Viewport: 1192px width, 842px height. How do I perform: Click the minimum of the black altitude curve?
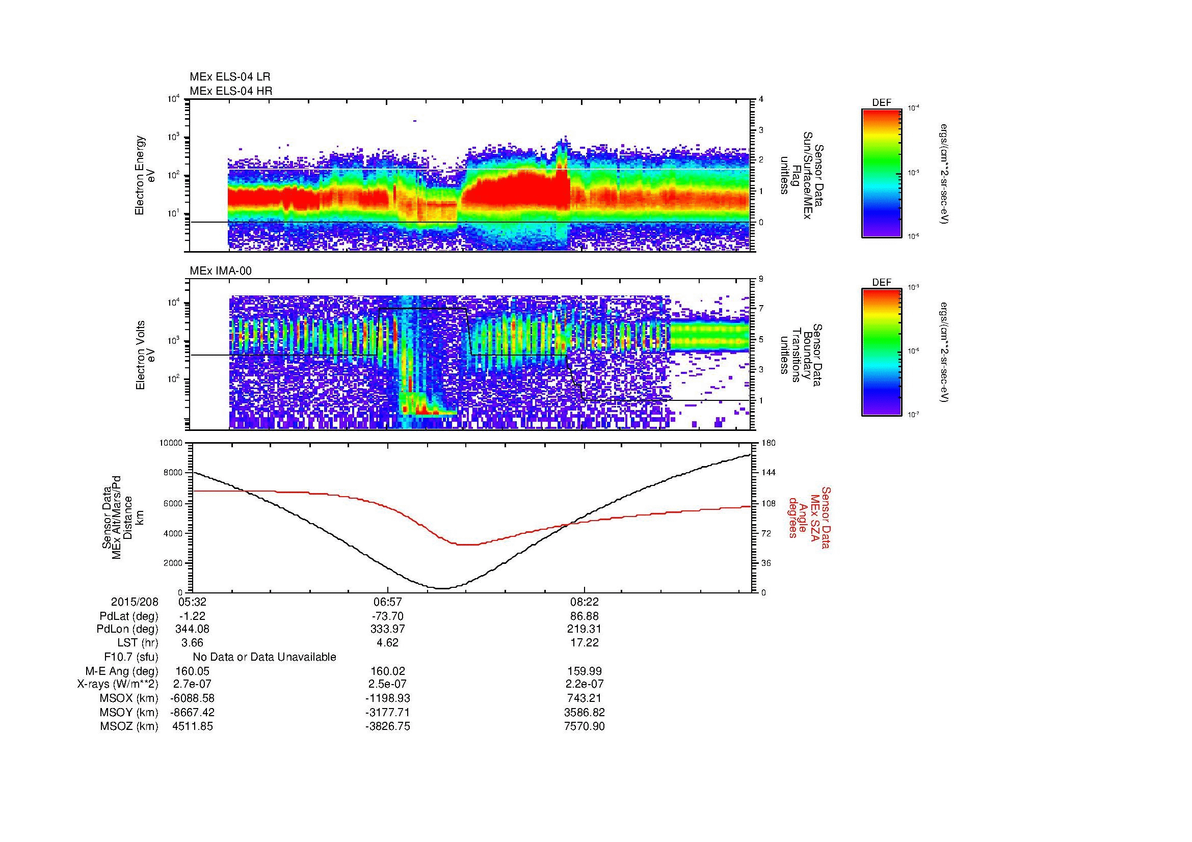[x=441, y=588]
